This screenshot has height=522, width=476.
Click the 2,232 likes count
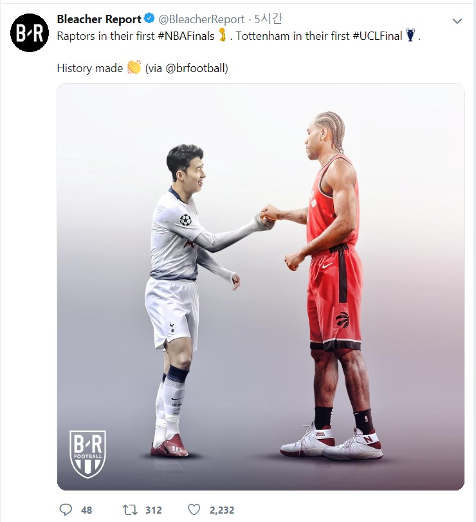click(x=222, y=510)
